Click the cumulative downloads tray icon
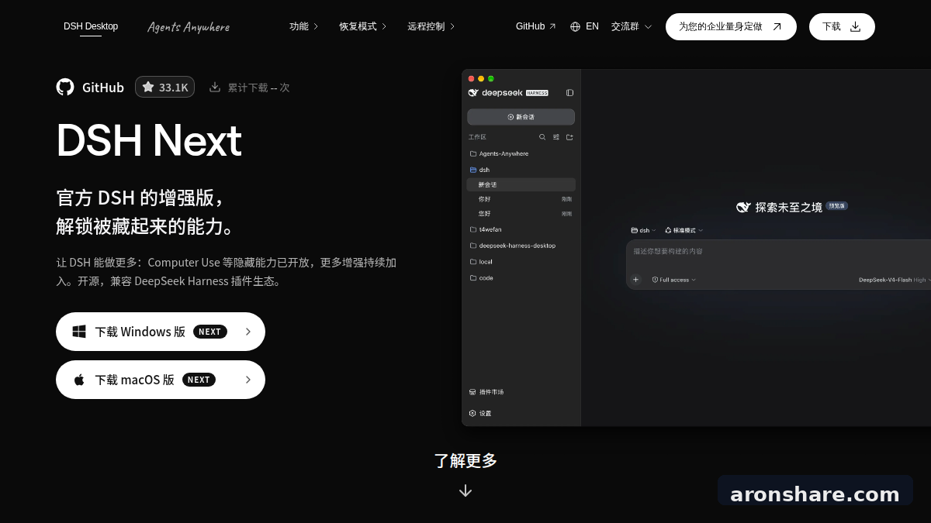Viewport: 931px width, 523px height. coord(215,87)
